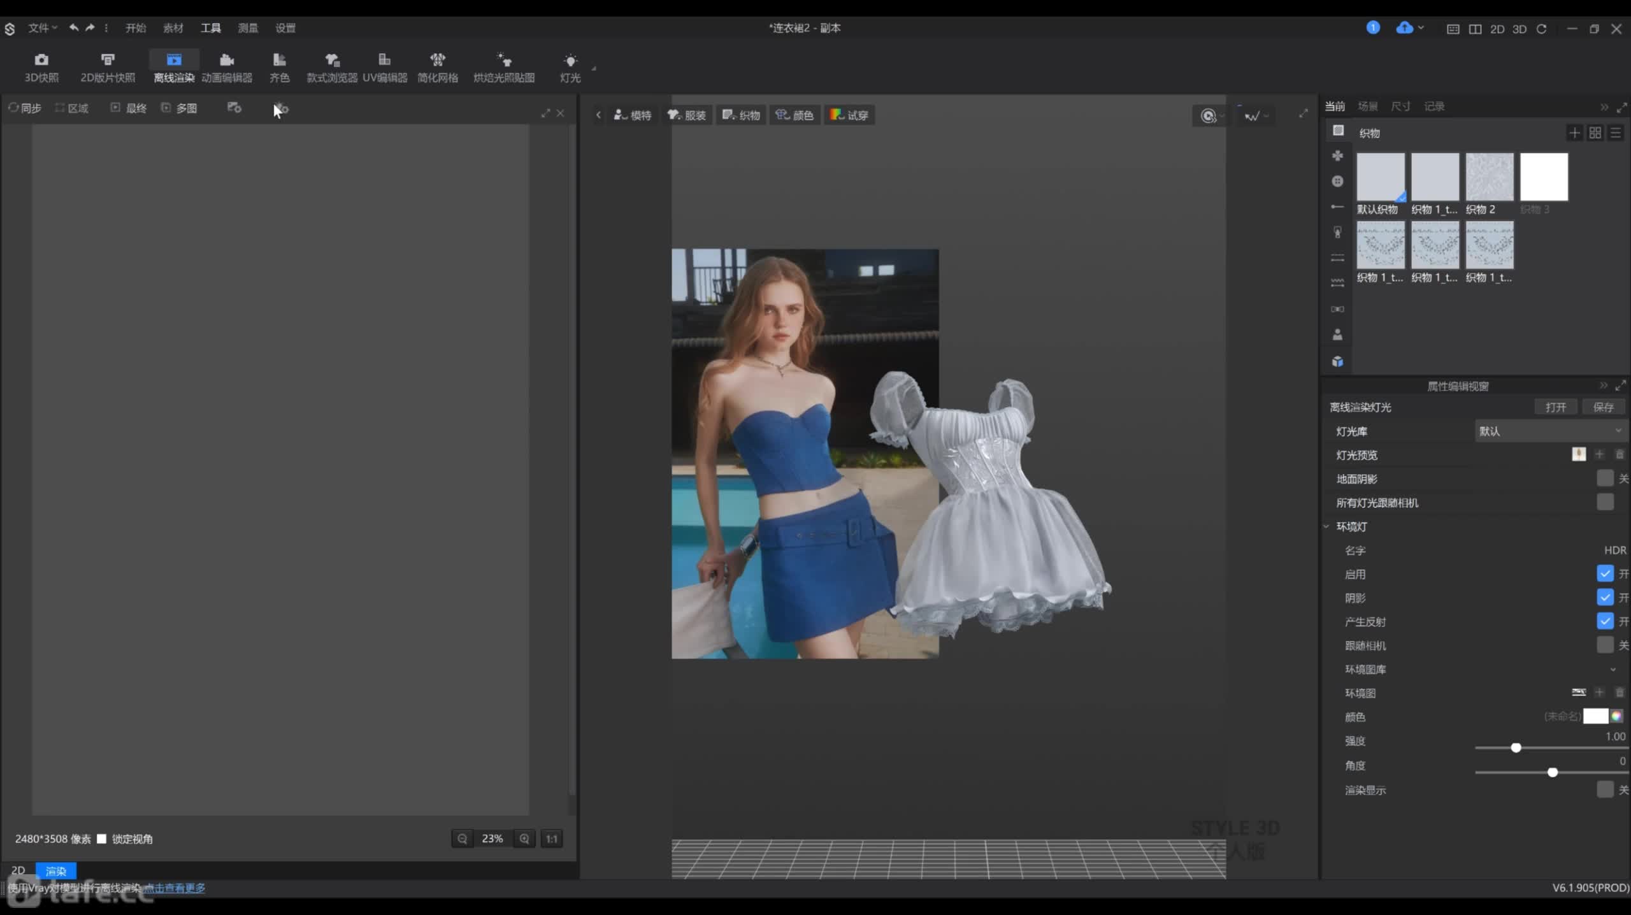Select the fabric category sidebar icon
The width and height of the screenshot is (1631, 915).
pos(1338,131)
